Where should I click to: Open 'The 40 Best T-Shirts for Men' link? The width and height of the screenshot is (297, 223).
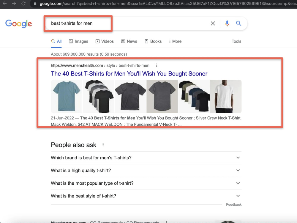coord(129,73)
